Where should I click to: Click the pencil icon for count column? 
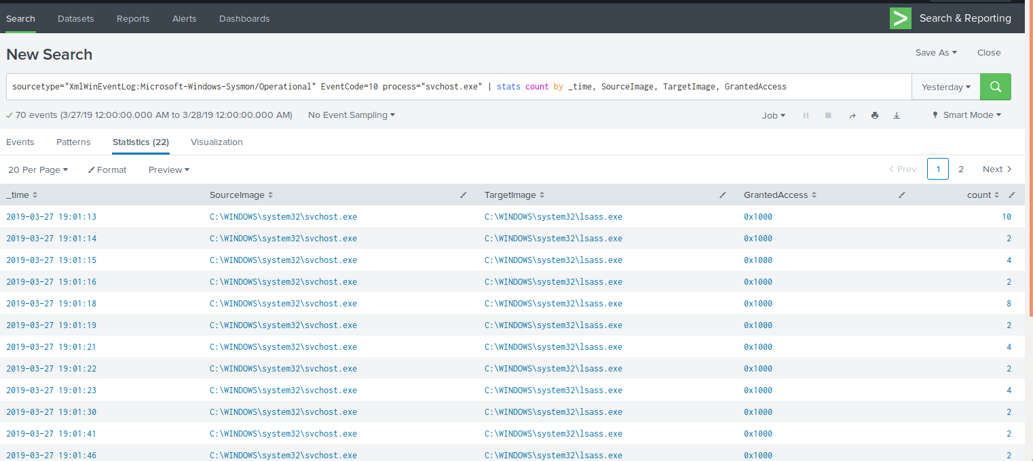click(x=1012, y=195)
